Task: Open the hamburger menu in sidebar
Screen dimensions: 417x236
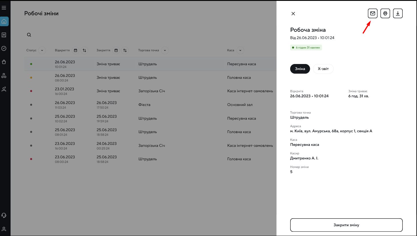Action: 4,8
